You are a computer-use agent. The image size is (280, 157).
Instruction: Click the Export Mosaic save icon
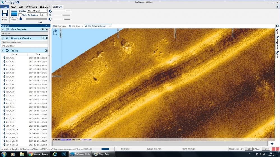pyautogui.click(x=4, y=13)
